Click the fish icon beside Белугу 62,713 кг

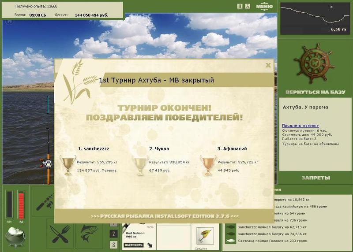(x=230, y=227)
